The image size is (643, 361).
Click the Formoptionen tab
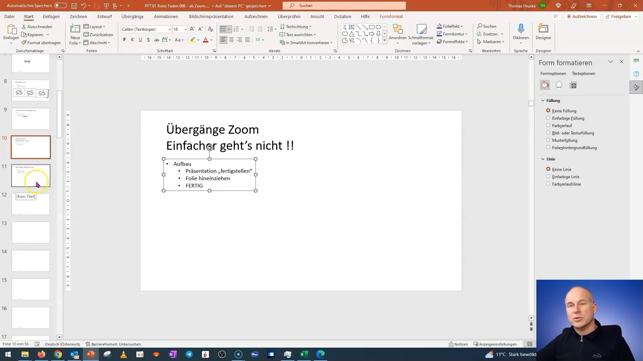point(553,73)
